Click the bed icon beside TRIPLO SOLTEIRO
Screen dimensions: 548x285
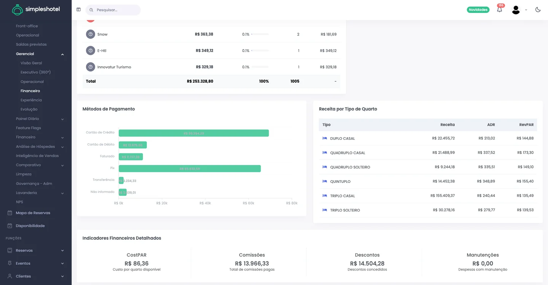(325, 210)
